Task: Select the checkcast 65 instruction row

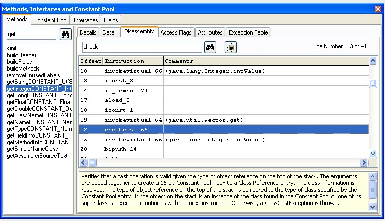Action: [224, 129]
